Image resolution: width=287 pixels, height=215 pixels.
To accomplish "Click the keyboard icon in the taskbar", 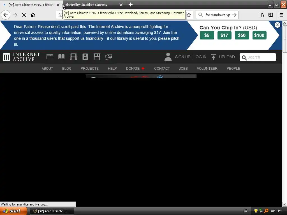I will coord(246,211).
